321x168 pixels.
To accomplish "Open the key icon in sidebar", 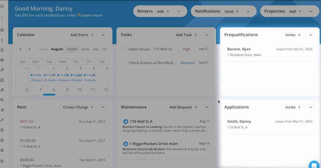I will pyautogui.click(x=2, y=70).
